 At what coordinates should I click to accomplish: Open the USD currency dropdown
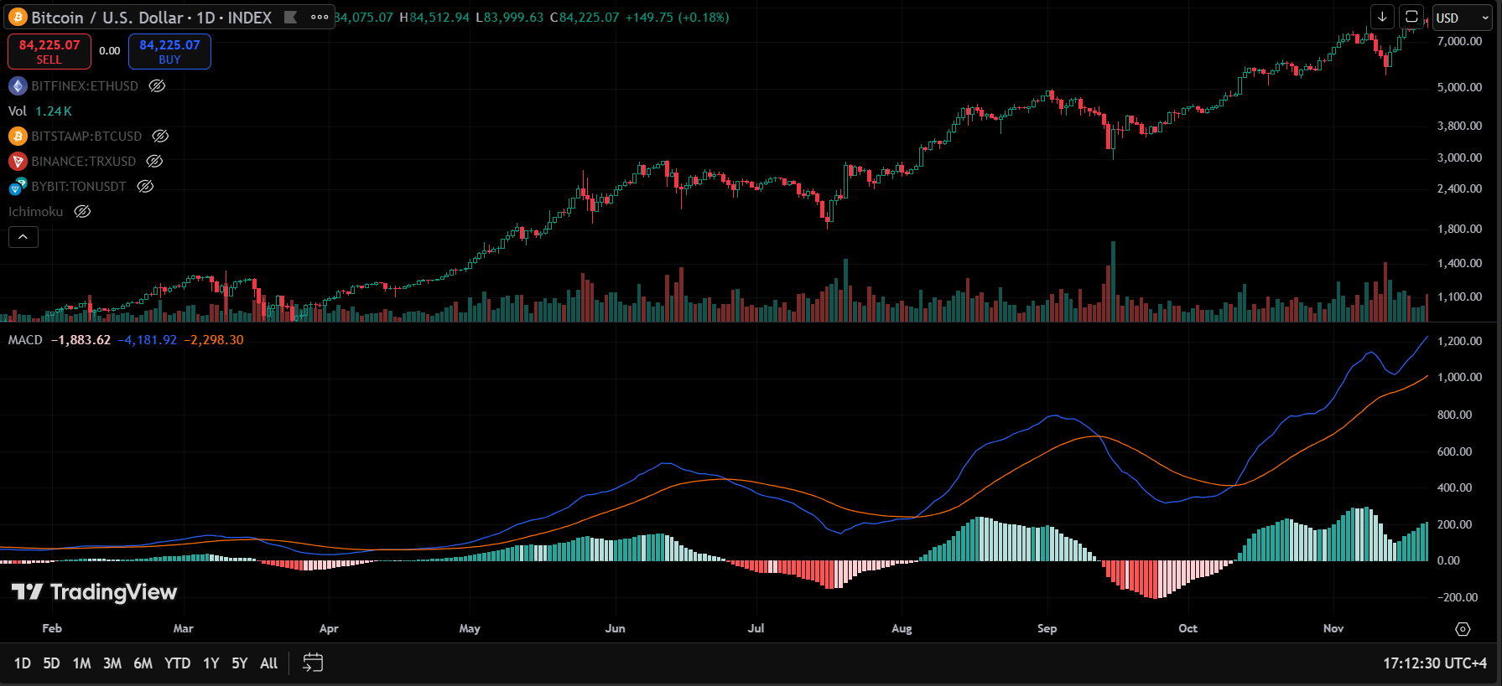pyautogui.click(x=1462, y=18)
